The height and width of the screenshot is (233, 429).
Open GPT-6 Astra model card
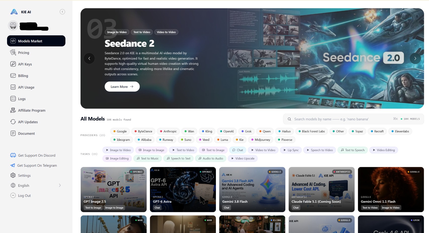click(x=183, y=190)
